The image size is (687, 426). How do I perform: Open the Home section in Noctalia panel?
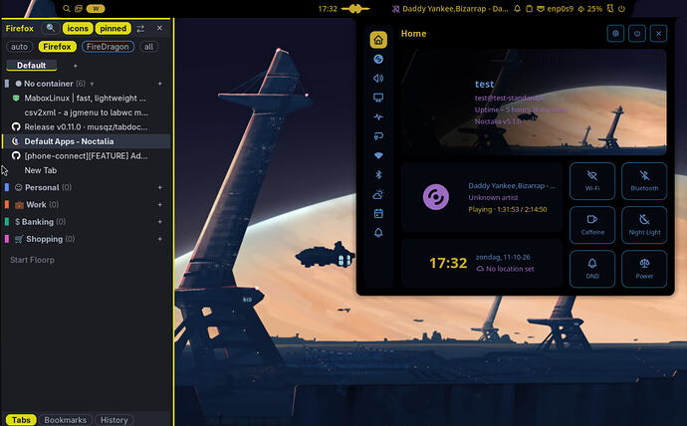[378, 40]
